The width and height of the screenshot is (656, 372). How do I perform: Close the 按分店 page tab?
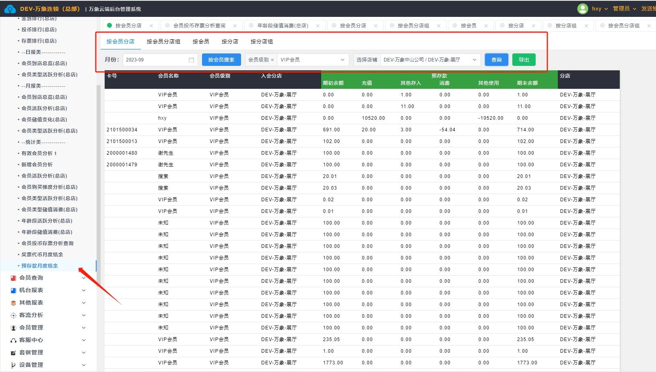534,26
